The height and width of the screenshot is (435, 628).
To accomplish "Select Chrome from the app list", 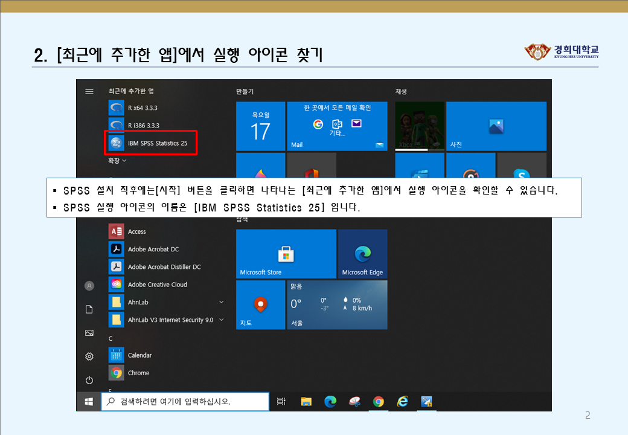I will tap(139, 373).
